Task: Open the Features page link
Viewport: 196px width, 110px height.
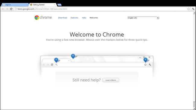Action: [x=74, y=17]
